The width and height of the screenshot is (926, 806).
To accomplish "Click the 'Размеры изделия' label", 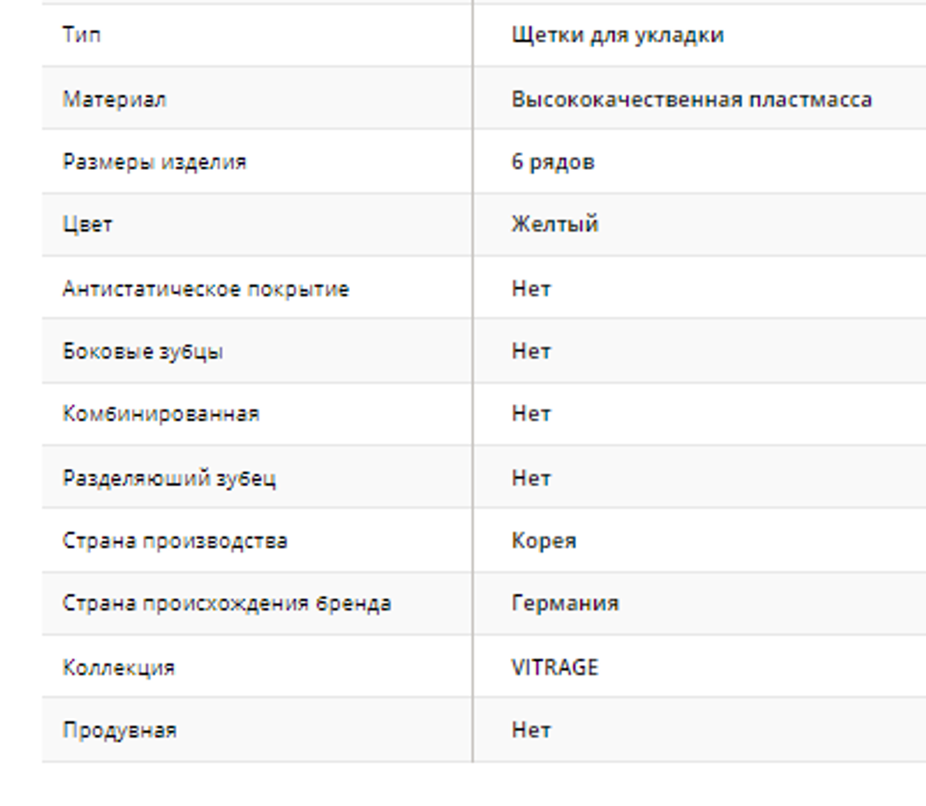I will pyautogui.click(x=154, y=161).
